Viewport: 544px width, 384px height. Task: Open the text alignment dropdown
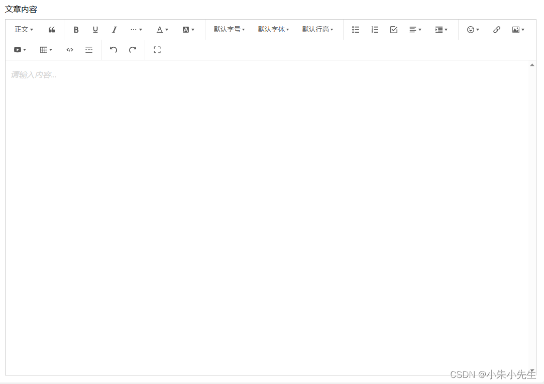coord(415,30)
